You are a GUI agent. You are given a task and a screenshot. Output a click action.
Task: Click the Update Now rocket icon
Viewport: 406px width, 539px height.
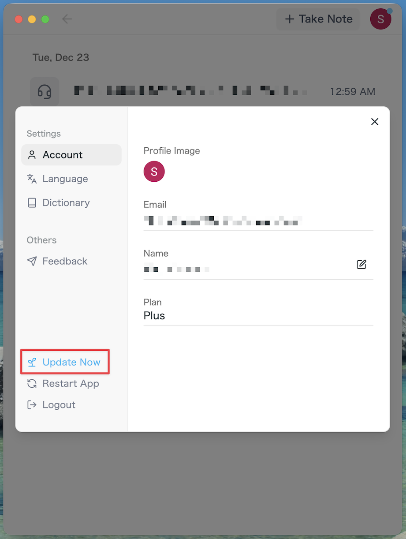[x=31, y=362]
